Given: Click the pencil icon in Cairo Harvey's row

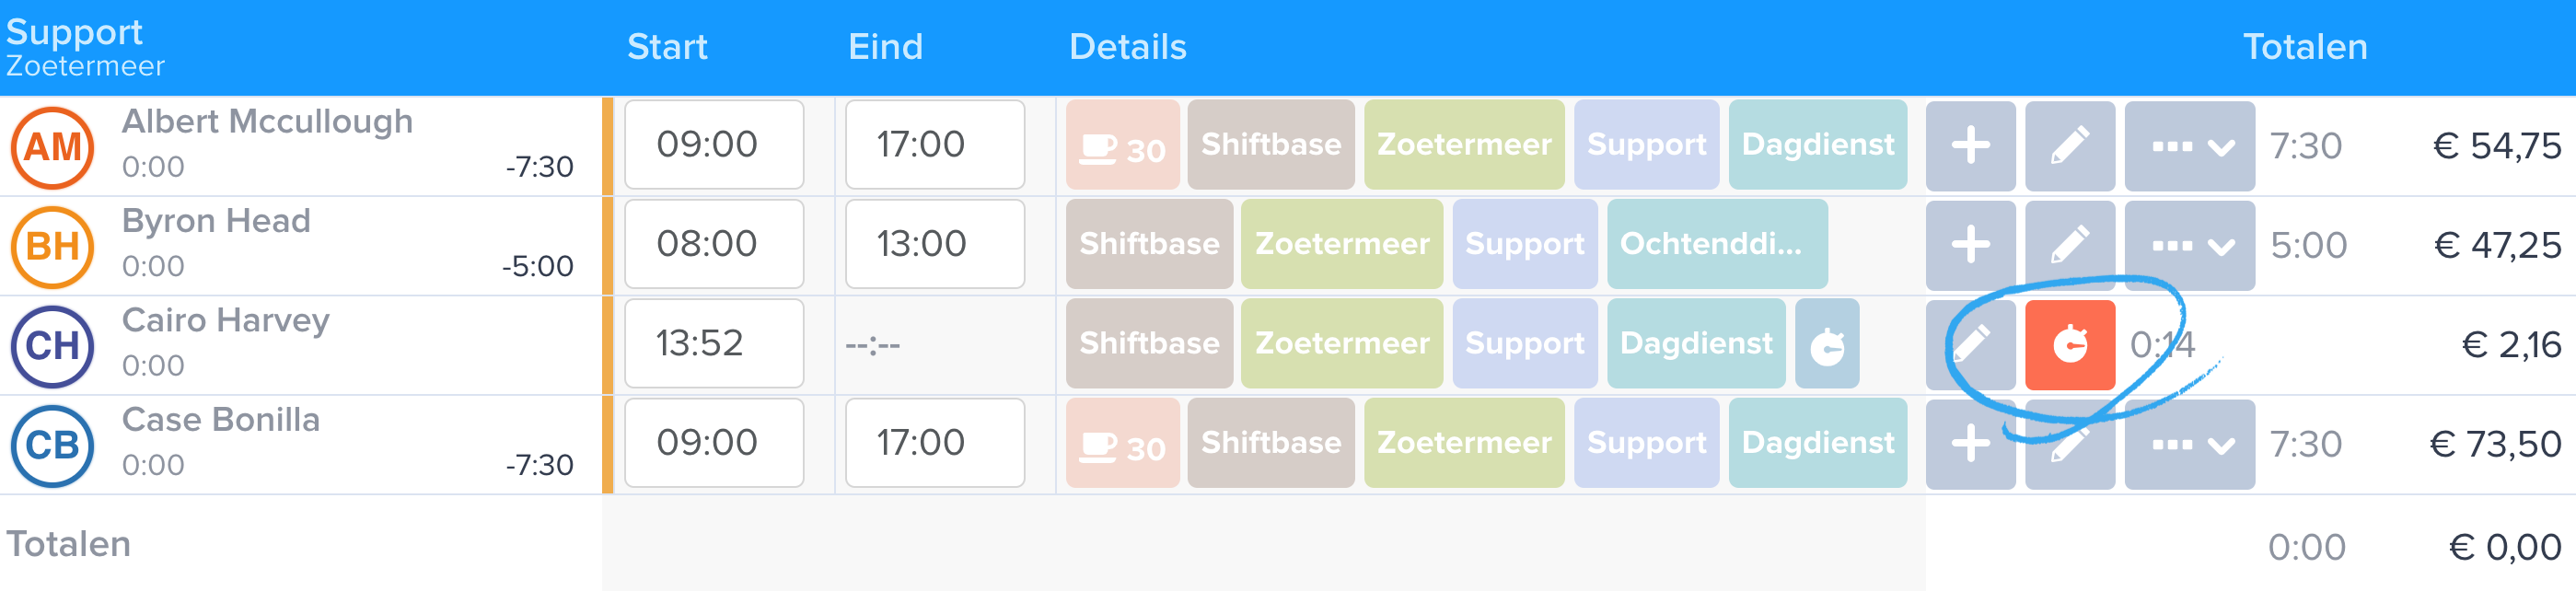Looking at the screenshot, I should pos(1970,345).
